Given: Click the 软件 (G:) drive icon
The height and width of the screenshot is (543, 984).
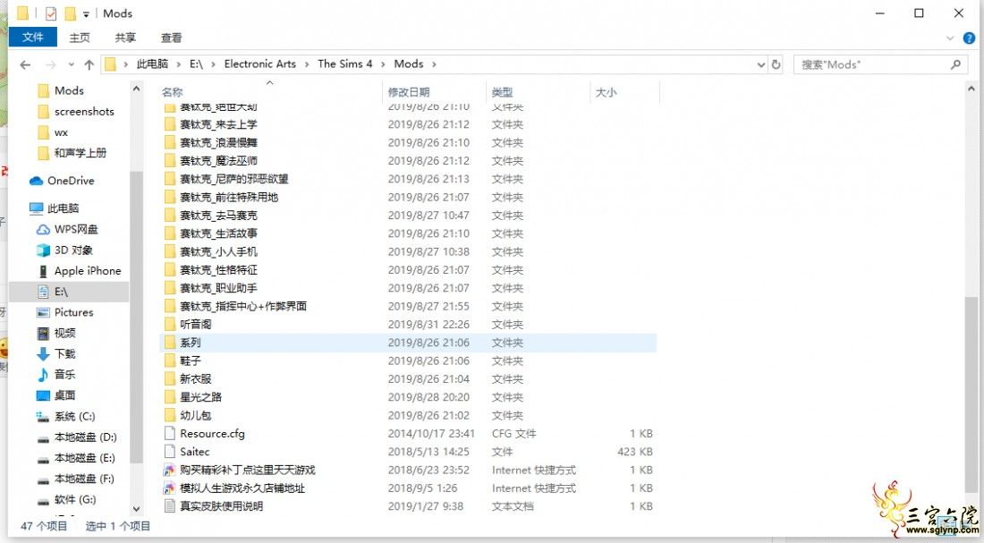Looking at the screenshot, I should click(43, 500).
